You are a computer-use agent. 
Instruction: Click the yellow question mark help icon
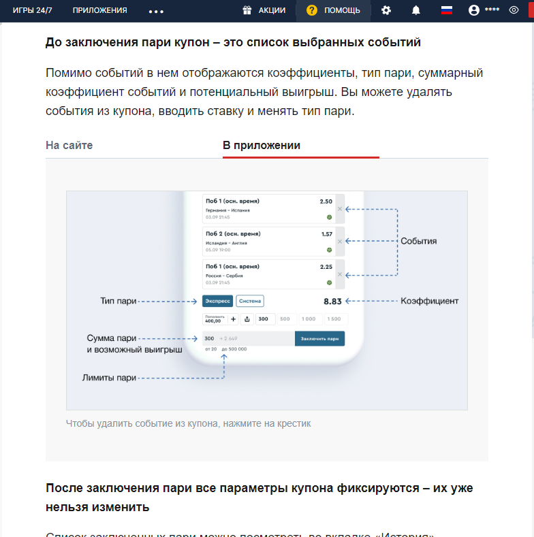click(312, 10)
